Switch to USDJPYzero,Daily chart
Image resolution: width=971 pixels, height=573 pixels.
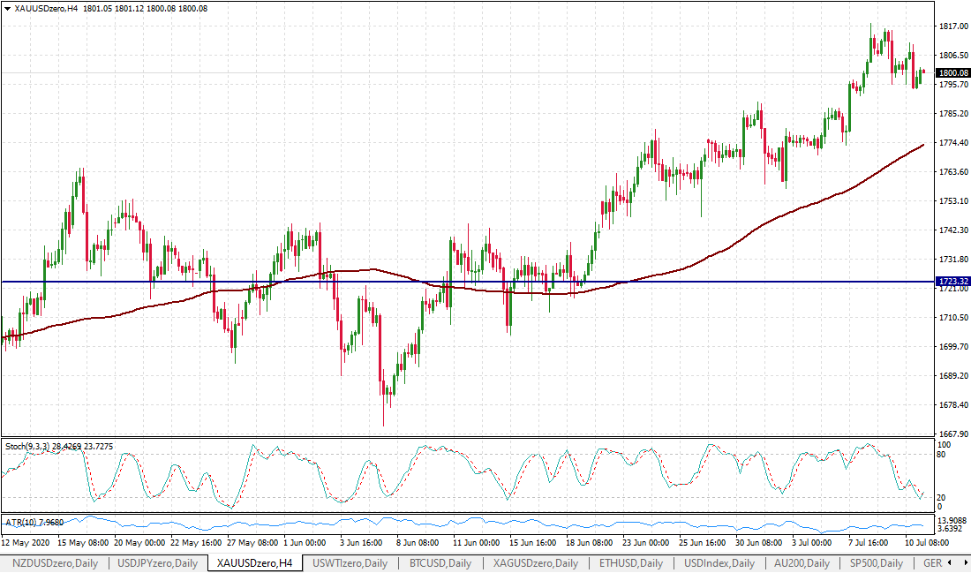(159, 563)
